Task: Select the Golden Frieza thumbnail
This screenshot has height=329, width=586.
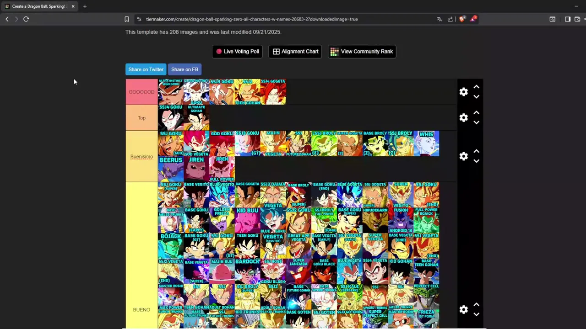Action: pos(222,220)
